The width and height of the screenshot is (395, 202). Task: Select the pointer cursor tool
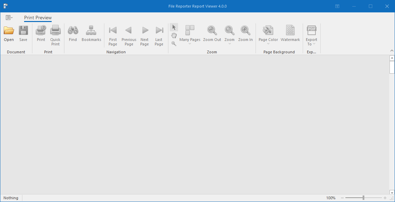click(174, 27)
